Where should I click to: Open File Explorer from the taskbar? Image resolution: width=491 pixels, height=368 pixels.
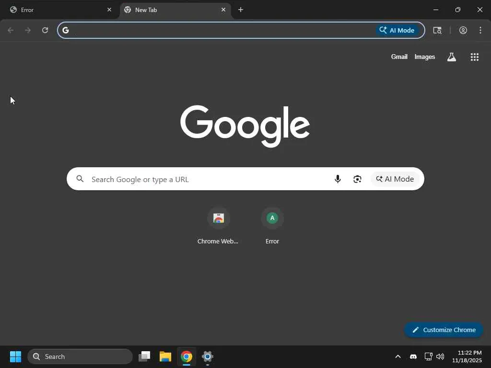(165, 356)
